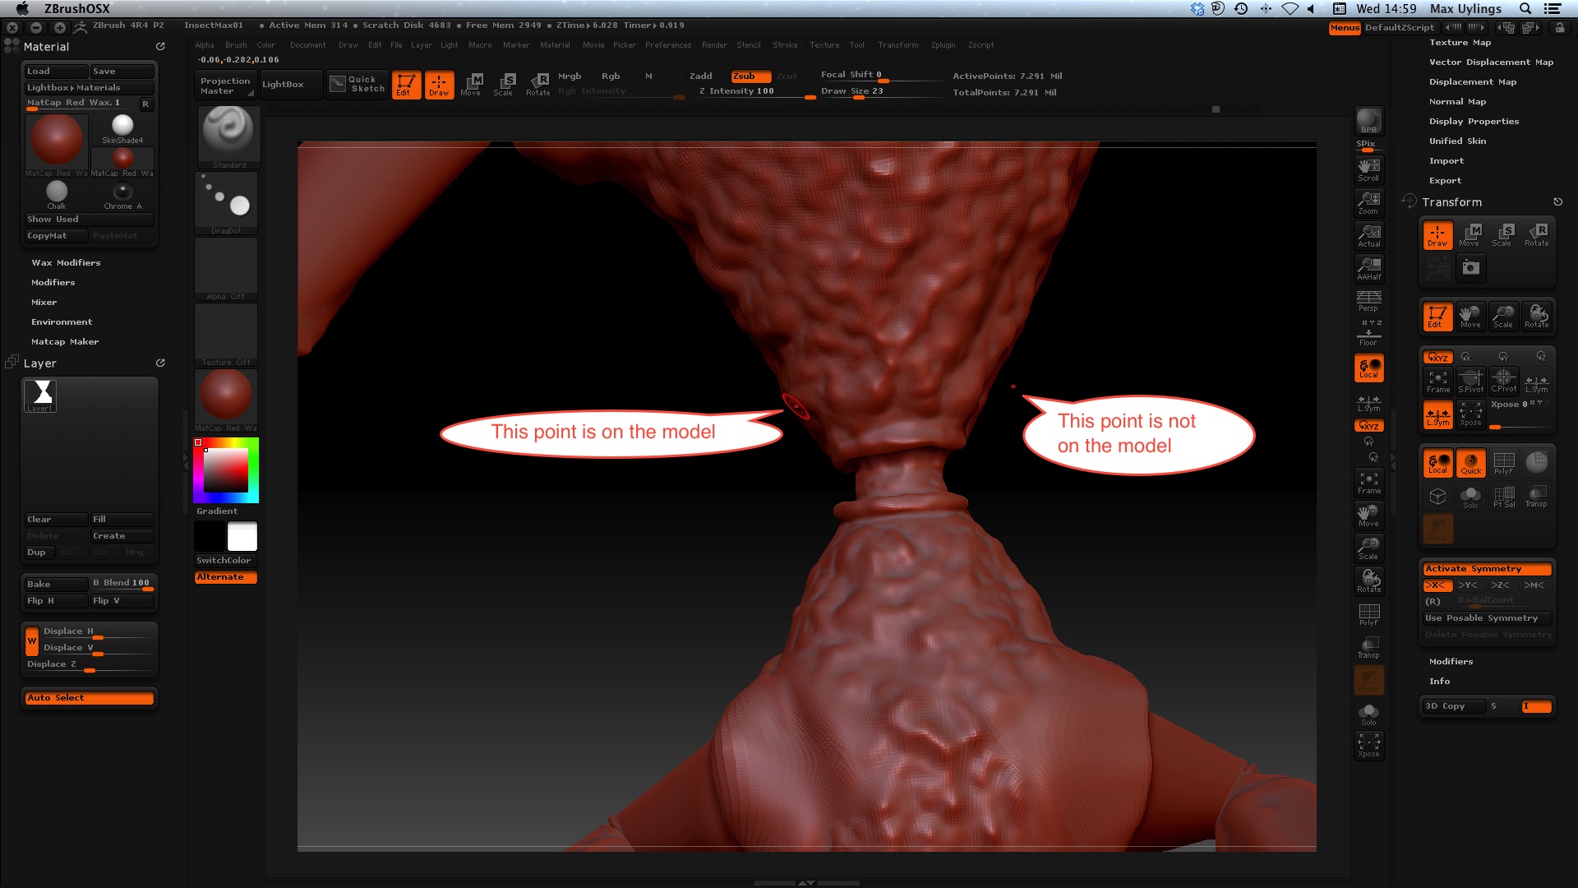Open Quick Sketch tool
The image size is (1578, 888).
pos(358,84)
